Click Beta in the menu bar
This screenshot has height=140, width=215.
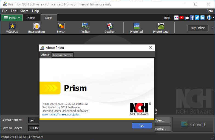[x=210, y=11]
